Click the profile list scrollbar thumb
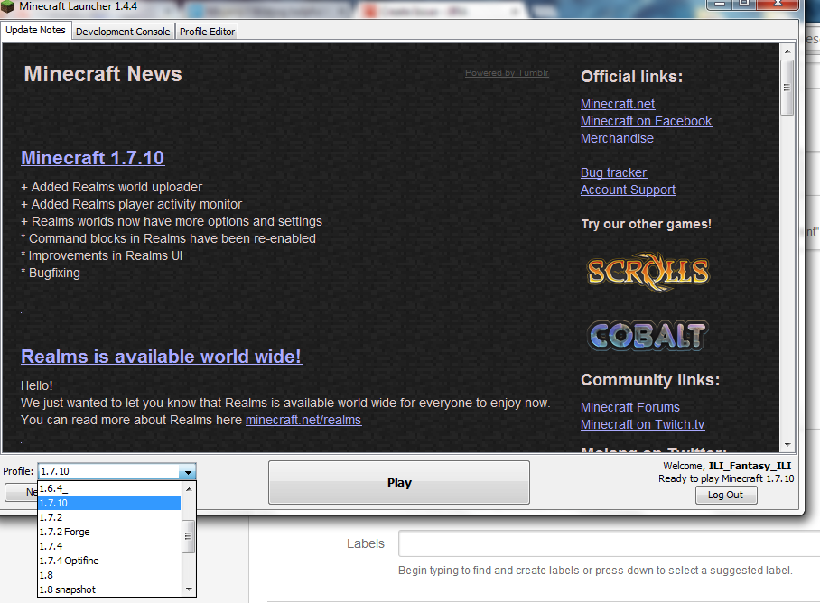 [x=188, y=535]
